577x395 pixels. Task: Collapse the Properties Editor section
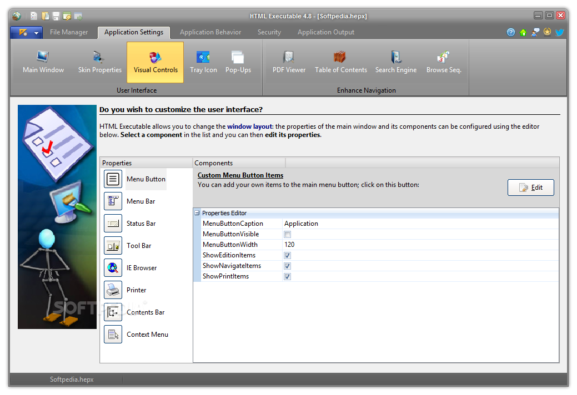(197, 212)
